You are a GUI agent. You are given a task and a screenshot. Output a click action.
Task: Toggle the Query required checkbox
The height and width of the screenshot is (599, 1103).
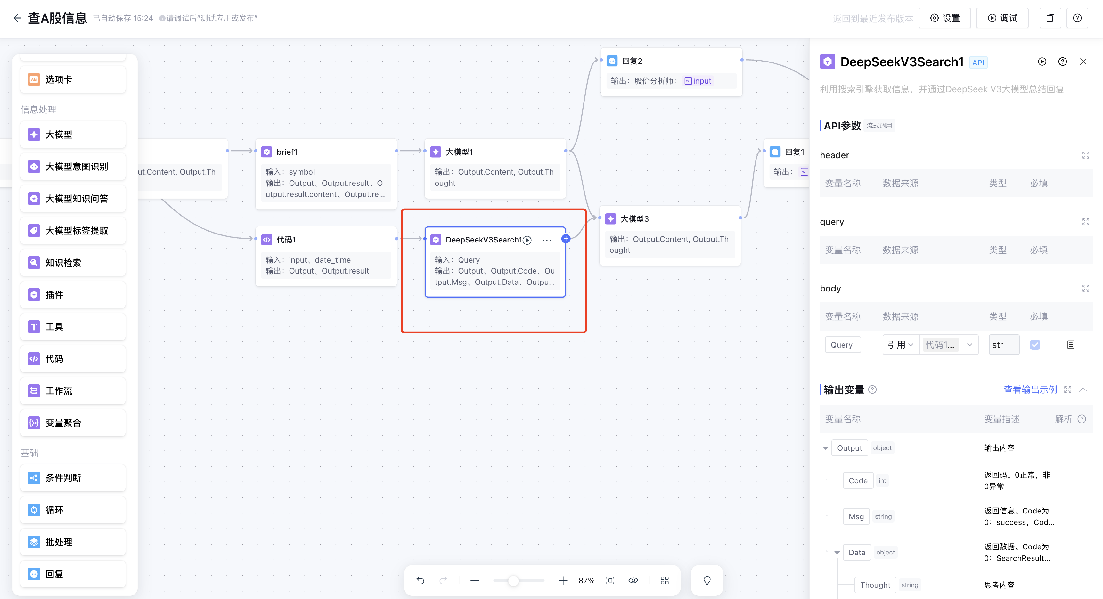(x=1035, y=345)
